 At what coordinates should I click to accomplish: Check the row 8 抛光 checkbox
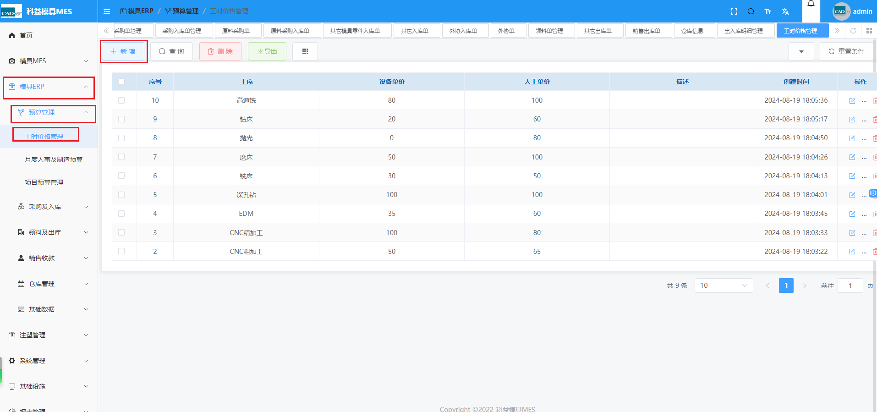121,138
